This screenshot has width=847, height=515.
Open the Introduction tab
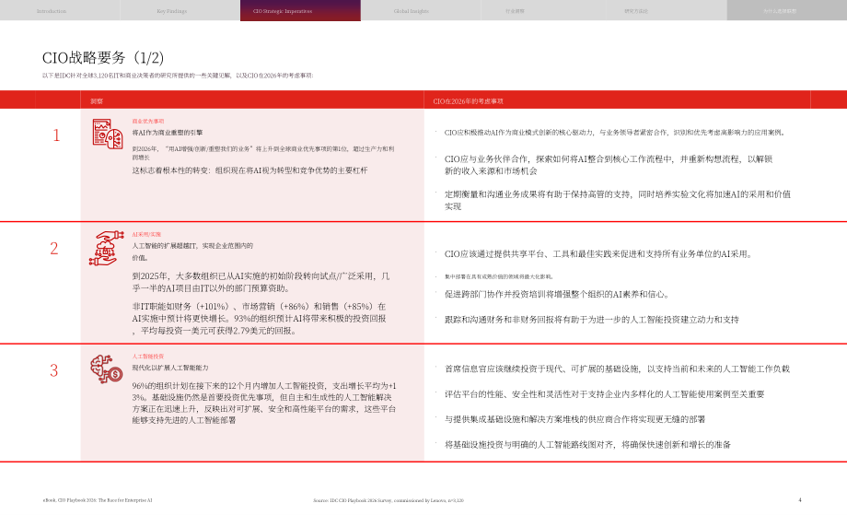point(52,11)
